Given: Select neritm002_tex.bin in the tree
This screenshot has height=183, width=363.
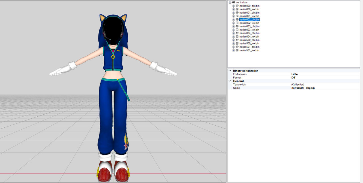Looking at the screenshot, I should point(249,23).
